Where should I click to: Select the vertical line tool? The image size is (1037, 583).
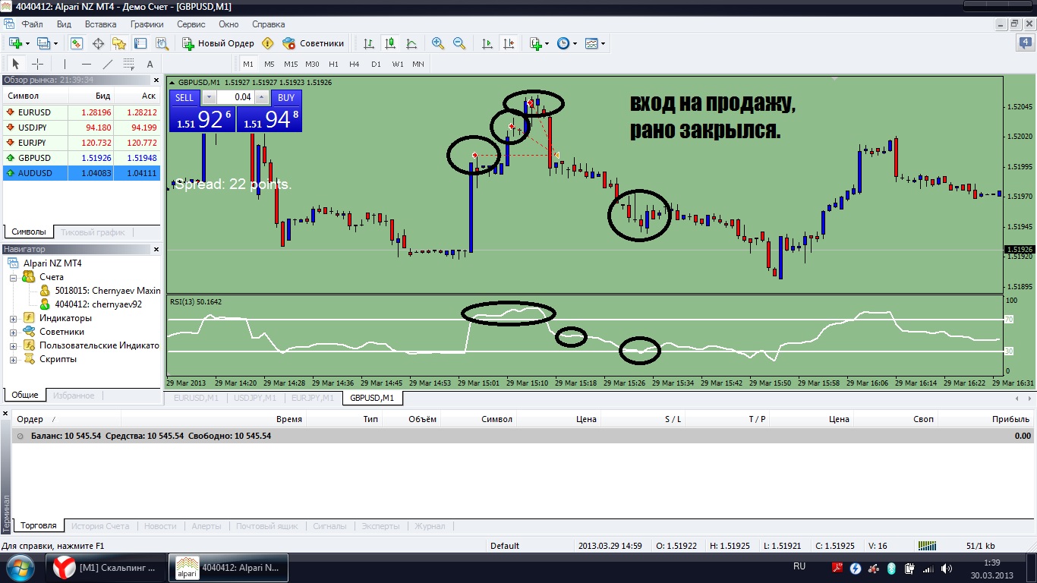(65, 64)
